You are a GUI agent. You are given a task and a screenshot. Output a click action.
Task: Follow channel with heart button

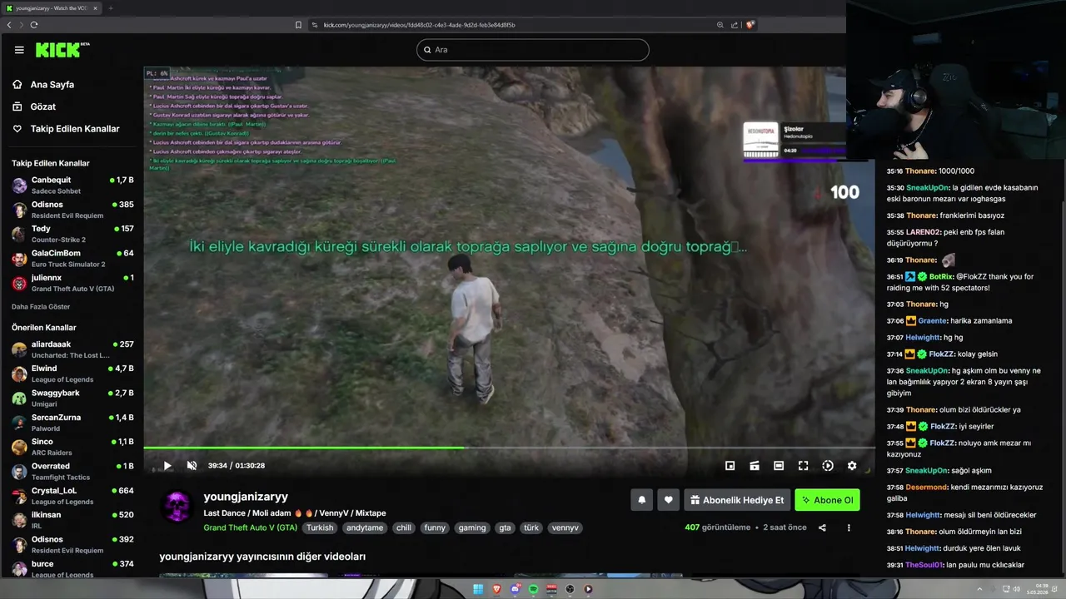tap(668, 500)
